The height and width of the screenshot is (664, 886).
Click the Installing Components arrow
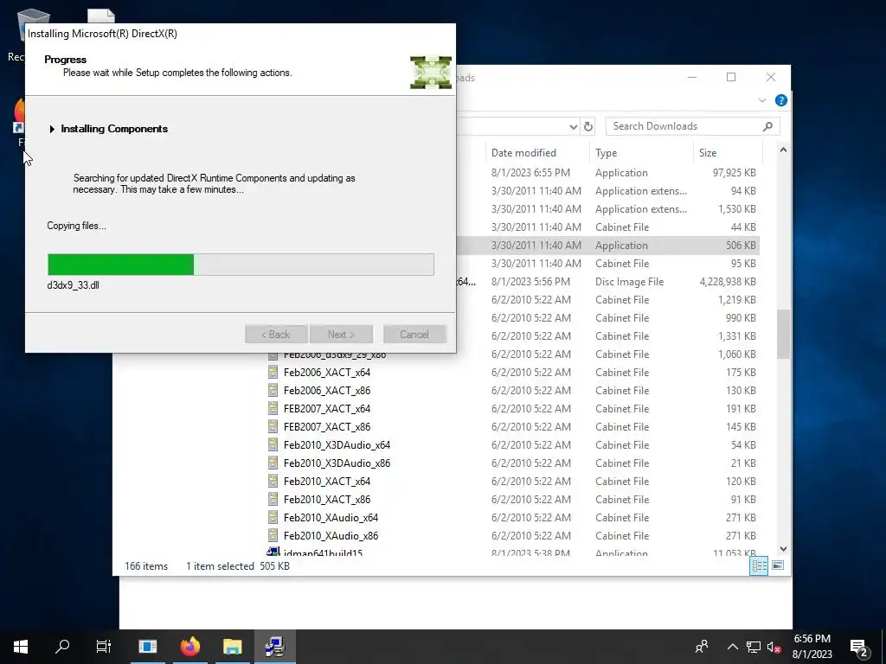click(x=52, y=130)
